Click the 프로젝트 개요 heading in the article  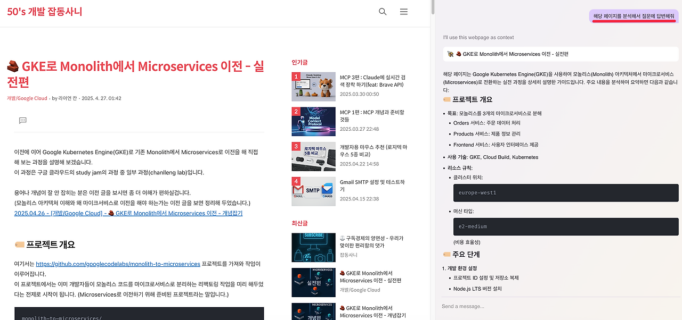pos(45,245)
